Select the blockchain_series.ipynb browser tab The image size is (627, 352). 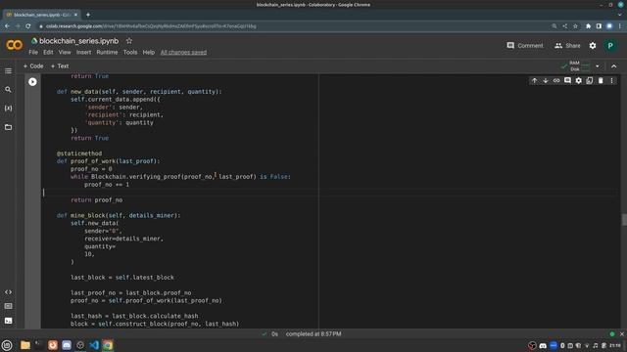click(x=41, y=15)
